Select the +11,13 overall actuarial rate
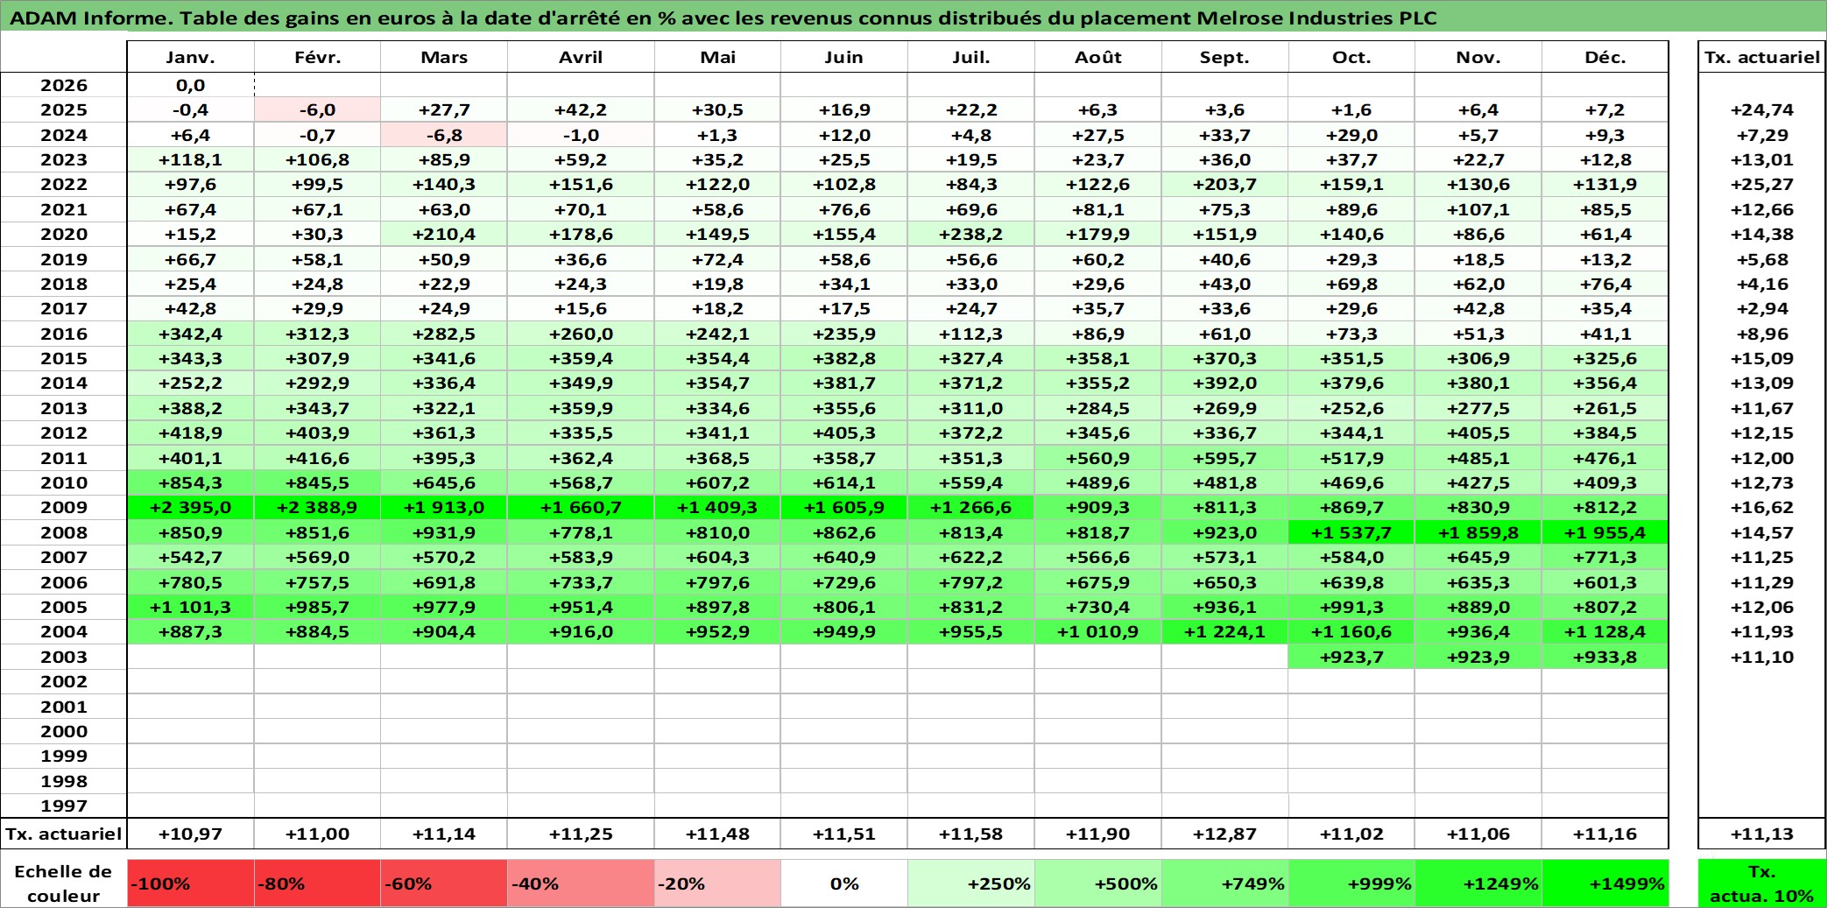Image resolution: width=1827 pixels, height=908 pixels. click(1762, 834)
